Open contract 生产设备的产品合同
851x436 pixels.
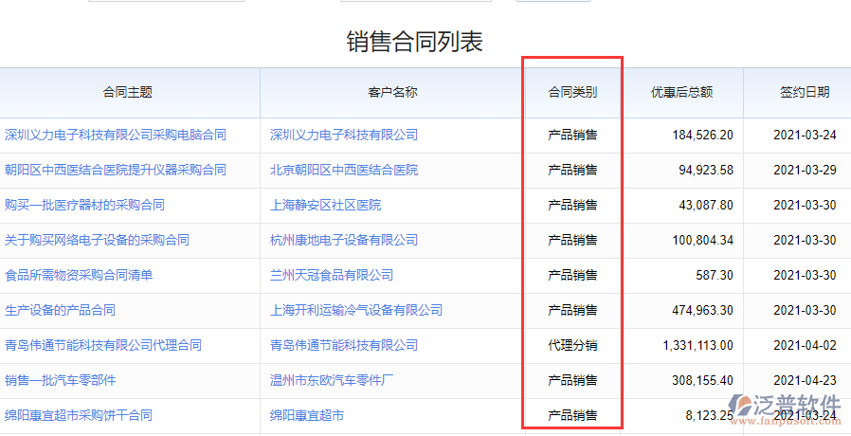[61, 310]
